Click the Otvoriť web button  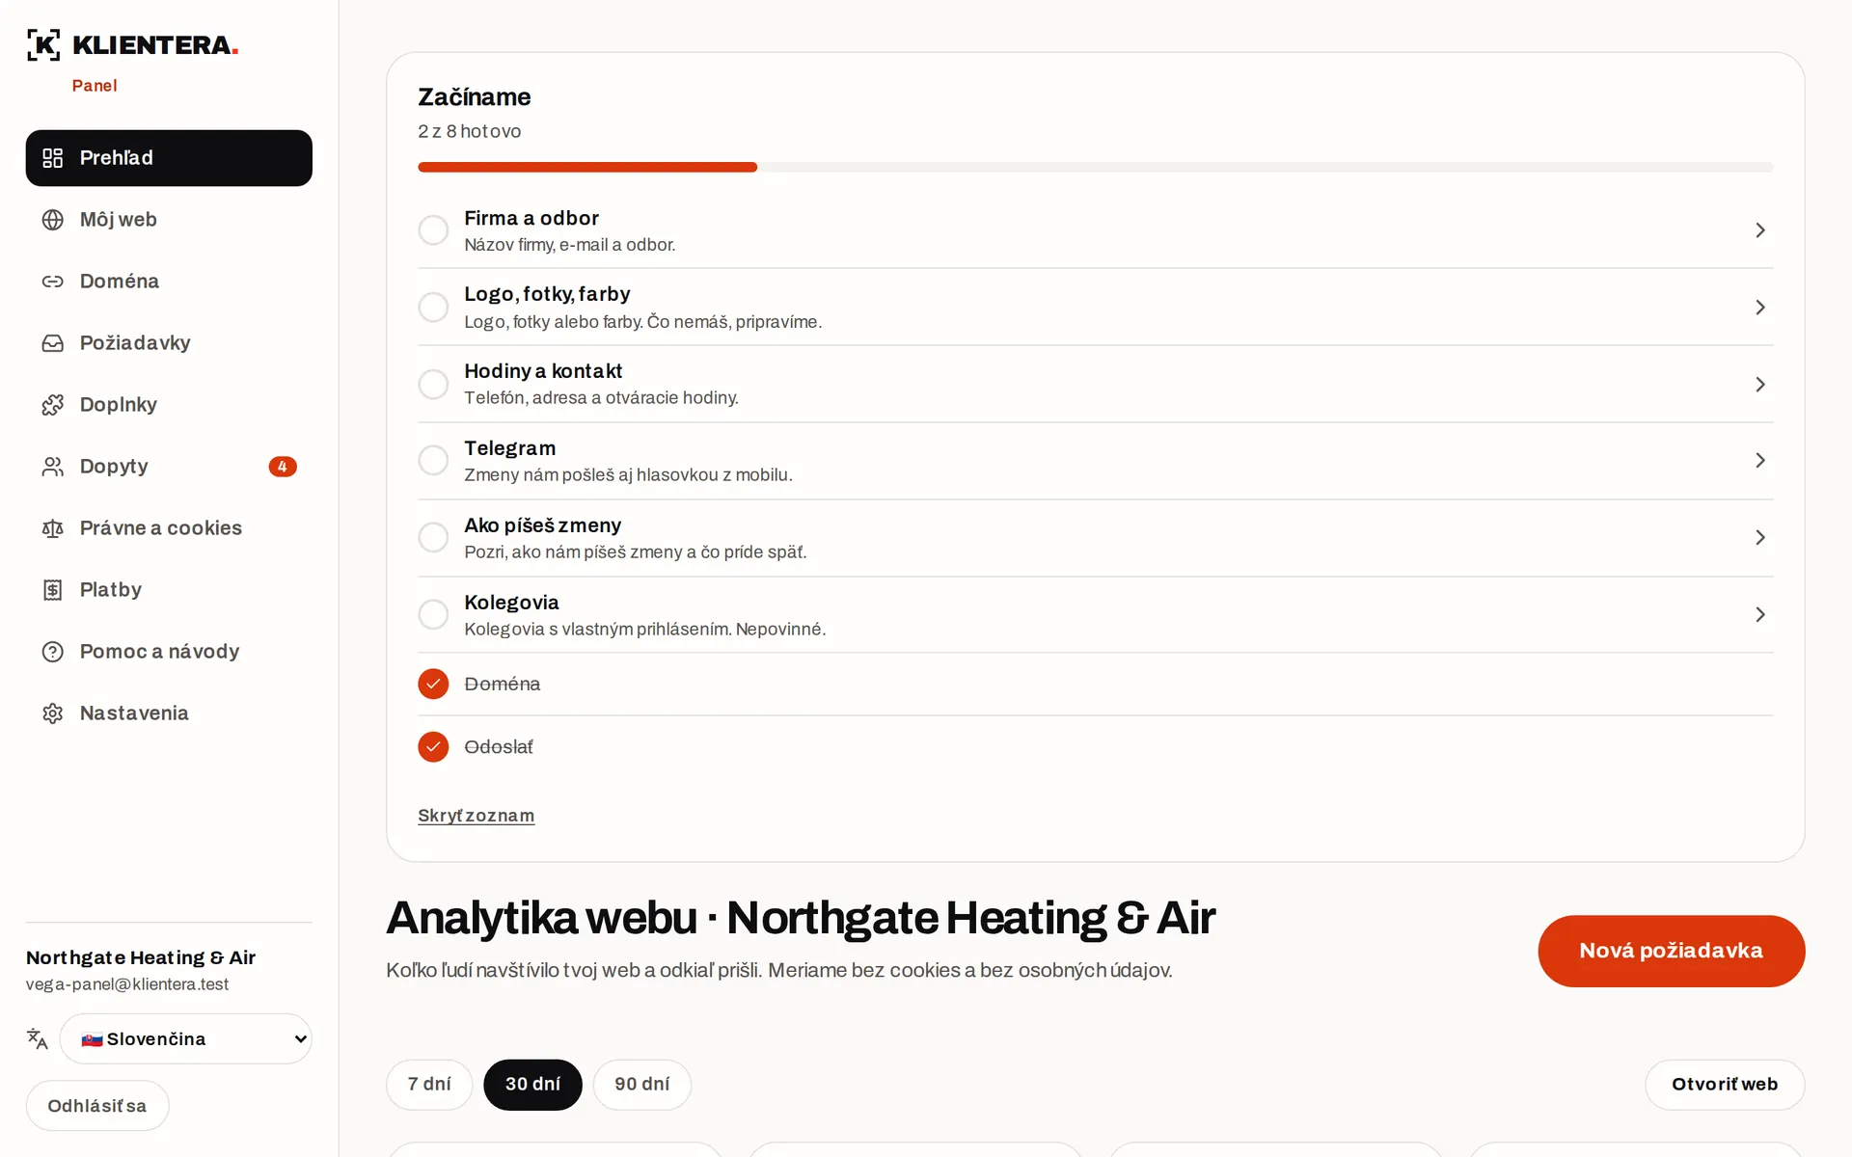[x=1725, y=1085]
